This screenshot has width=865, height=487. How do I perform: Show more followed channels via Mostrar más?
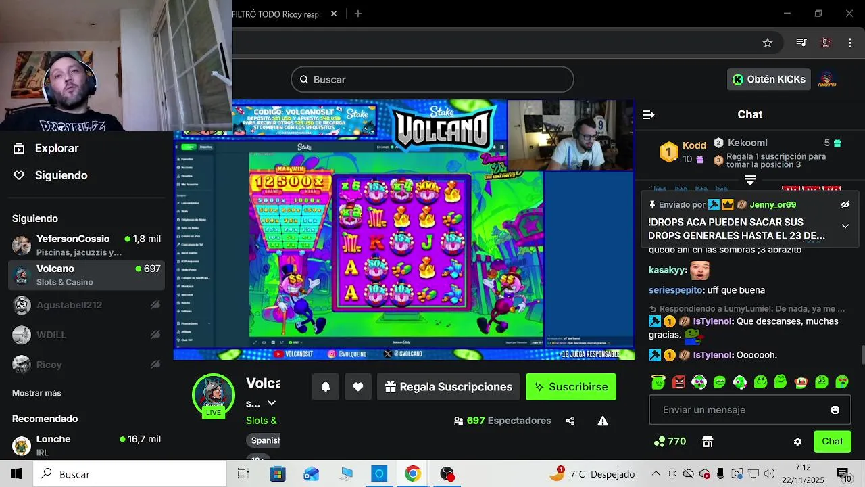click(36, 393)
